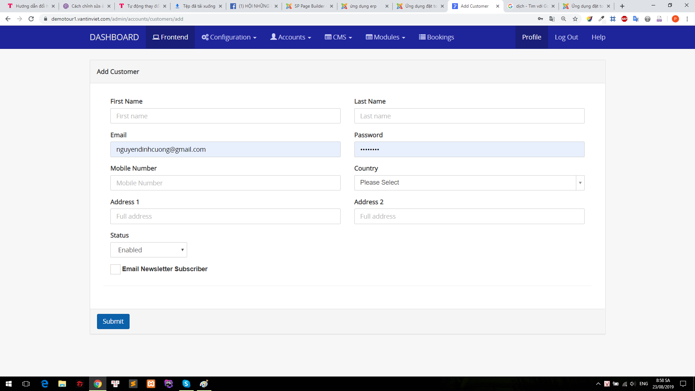Open the AdBlock Plus extension icon
Screen dimensions: 695x391
click(624, 19)
